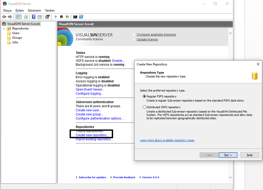Click the scroll up arrow in main pane
Image resolution: width=263 pixels, height=190 pixels.
pos(230,33)
